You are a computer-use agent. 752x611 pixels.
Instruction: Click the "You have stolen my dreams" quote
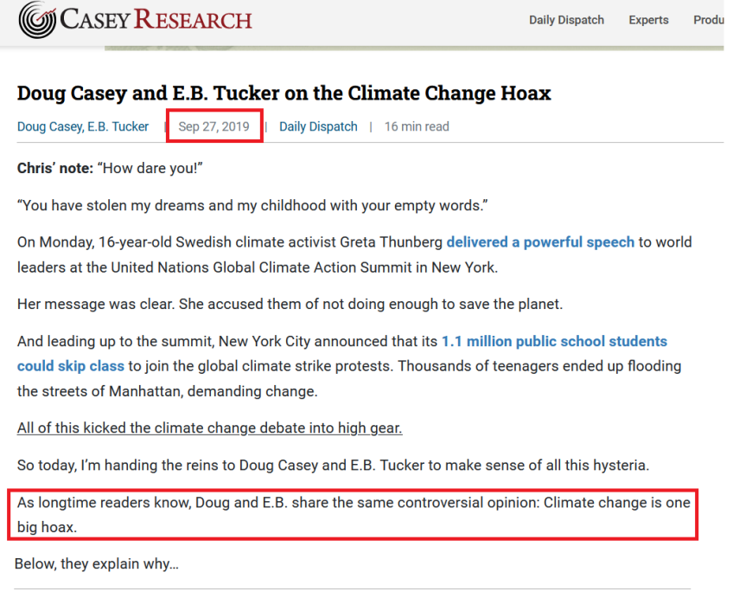coord(252,205)
